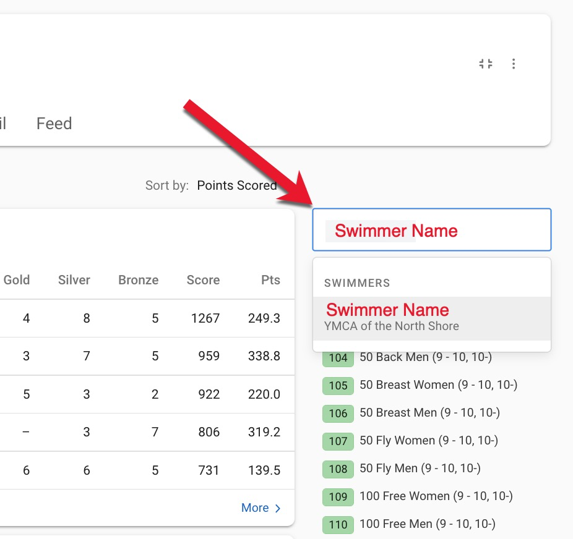This screenshot has width=573, height=539.
Task: Open the Sort by Points Scored dropdown
Action: (236, 185)
